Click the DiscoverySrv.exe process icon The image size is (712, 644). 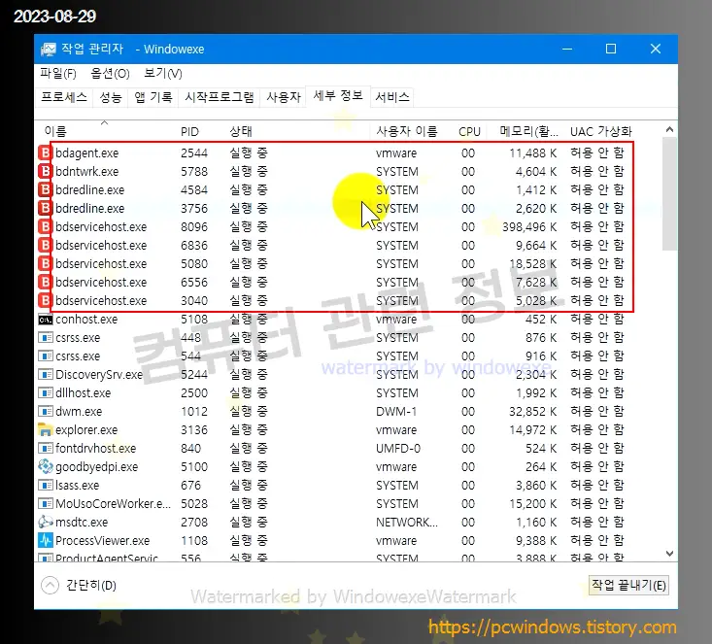point(45,375)
